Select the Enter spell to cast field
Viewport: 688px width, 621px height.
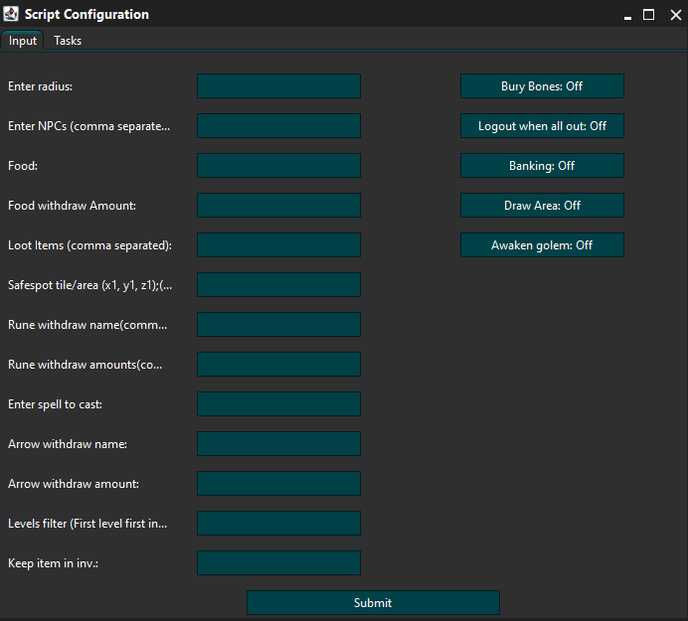278,404
